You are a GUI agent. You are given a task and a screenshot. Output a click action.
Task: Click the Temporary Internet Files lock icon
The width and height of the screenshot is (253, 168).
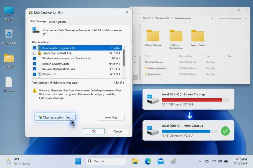pos(40,53)
